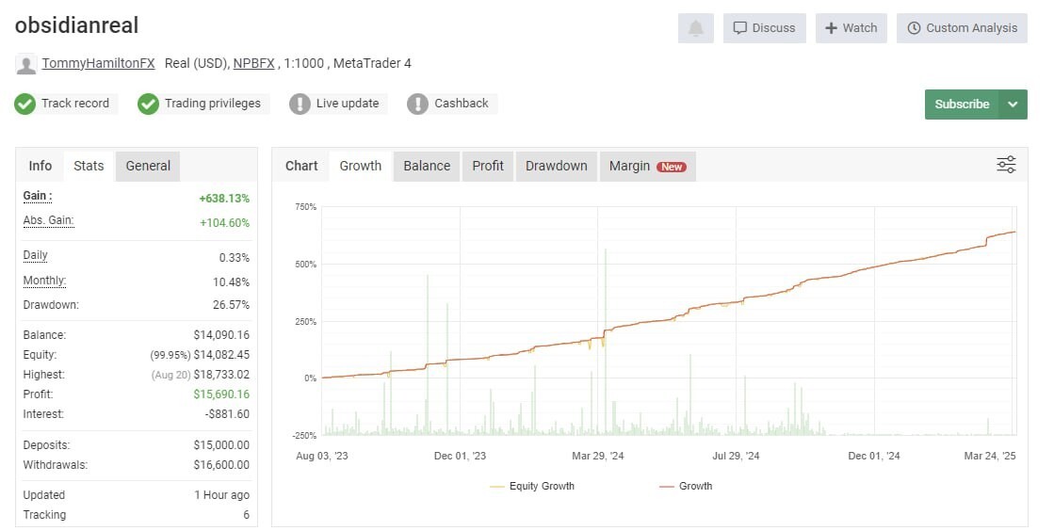The image size is (1054, 531).
Task: Add system via Watch button
Action: [x=851, y=28]
